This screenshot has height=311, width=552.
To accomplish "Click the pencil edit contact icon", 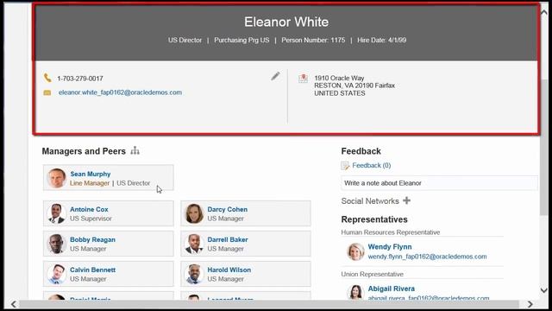I will 275,76.
